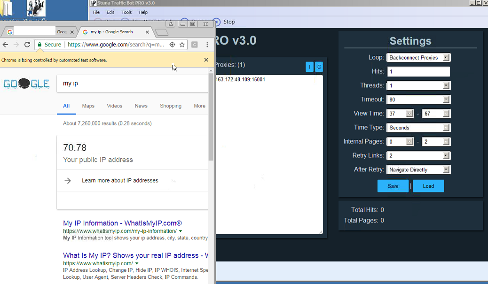
Task: Click the arrow next to Learn more about IP addresses
Action: tap(68, 181)
